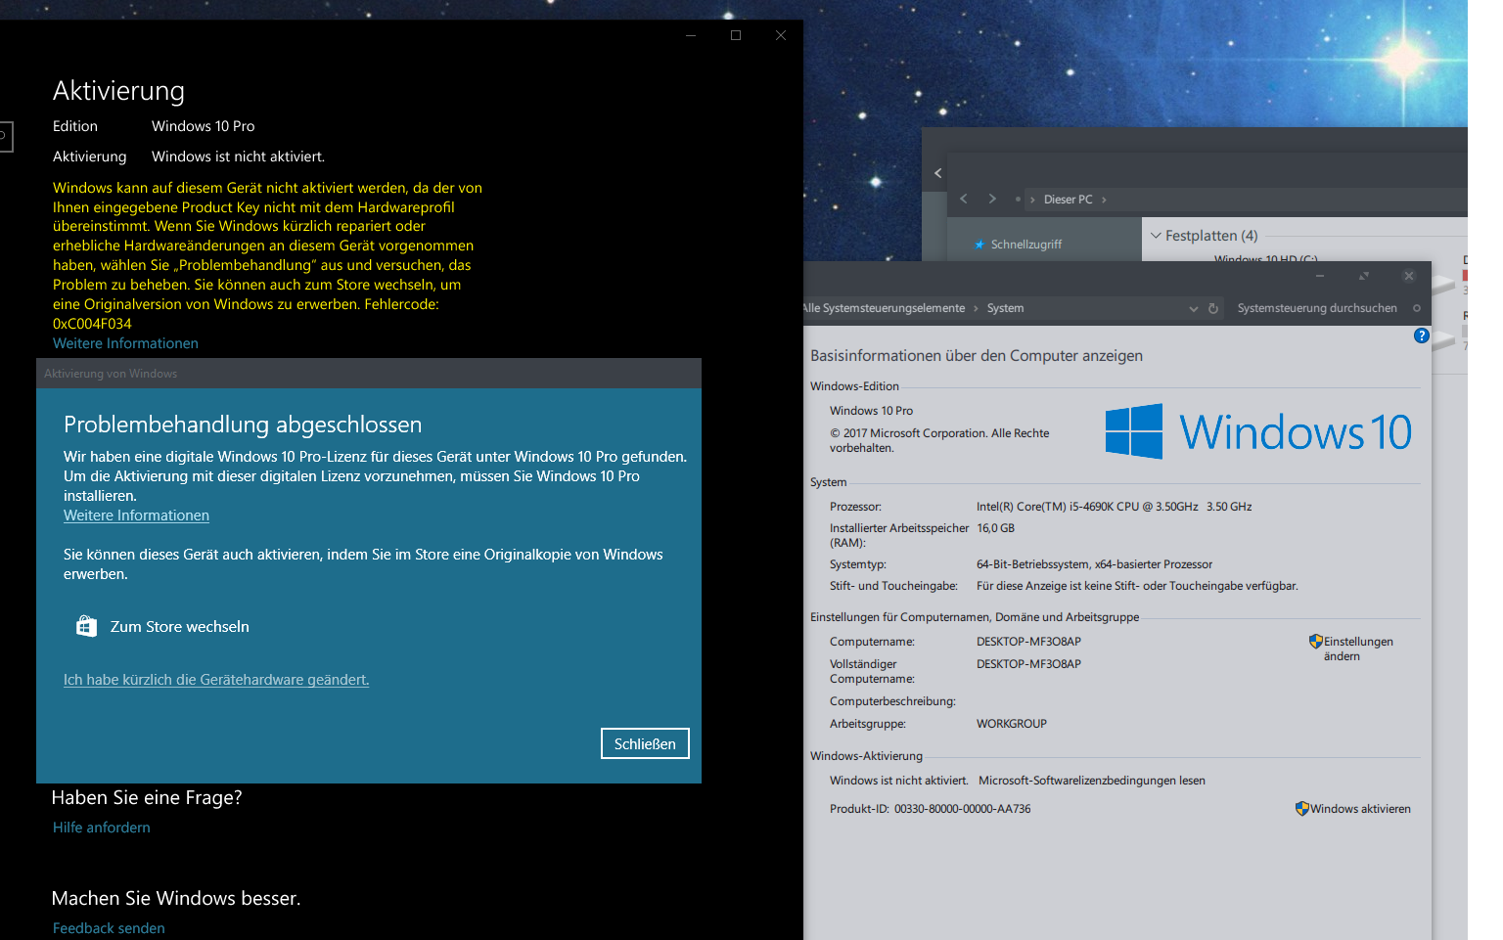Minimize the System control panel window
Image resolution: width=1503 pixels, height=940 pixels.
[x=1320, y=276]
